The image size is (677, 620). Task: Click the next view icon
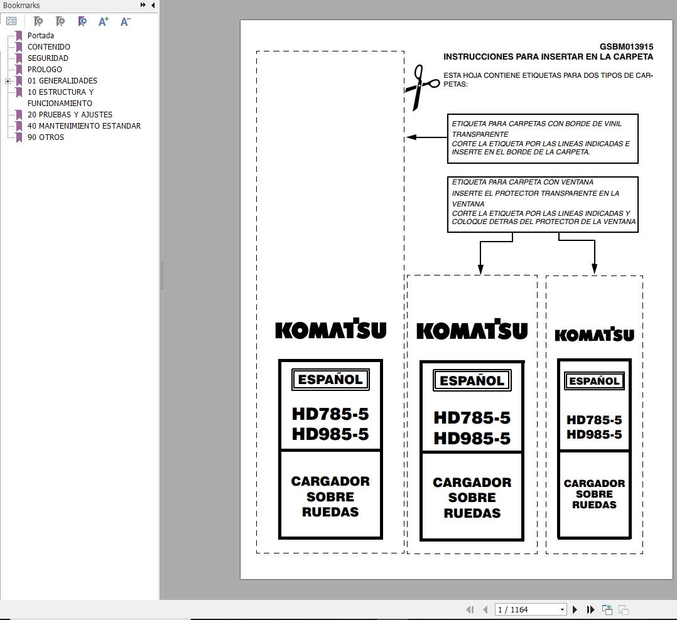(624, 609)
